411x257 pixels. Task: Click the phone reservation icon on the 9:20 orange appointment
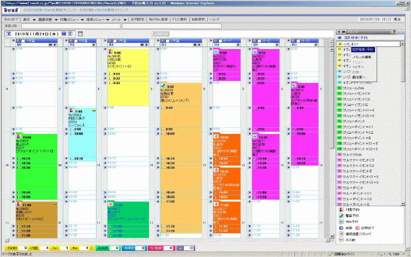(x=163, y=85)
